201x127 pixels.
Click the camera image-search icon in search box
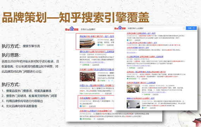point(184,28)
